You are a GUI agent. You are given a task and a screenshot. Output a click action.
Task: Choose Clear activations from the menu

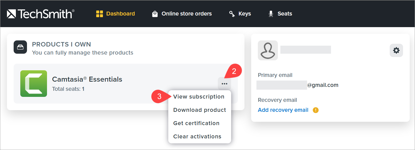click(197, 136)
